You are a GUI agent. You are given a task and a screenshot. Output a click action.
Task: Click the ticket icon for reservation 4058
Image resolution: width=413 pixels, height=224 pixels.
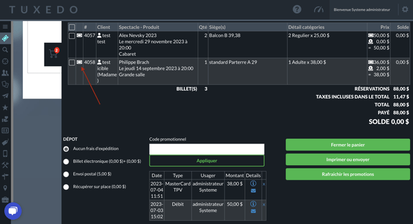click(x=79, y=62)
